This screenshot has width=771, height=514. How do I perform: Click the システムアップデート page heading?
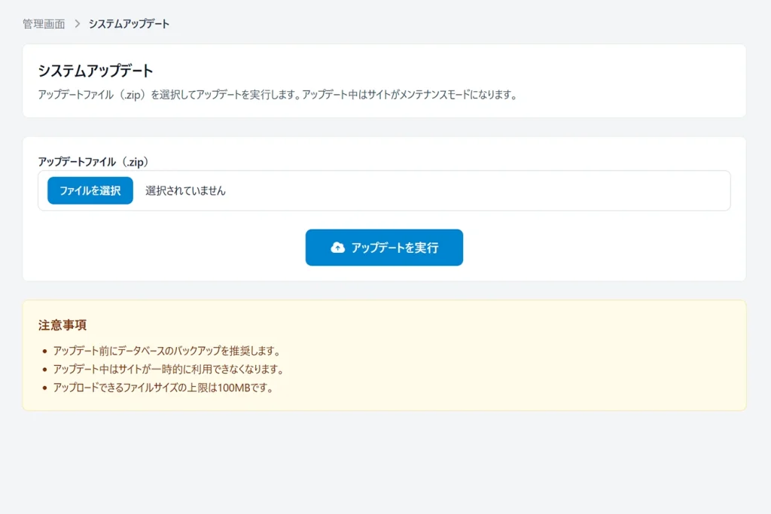coord(96,71)
